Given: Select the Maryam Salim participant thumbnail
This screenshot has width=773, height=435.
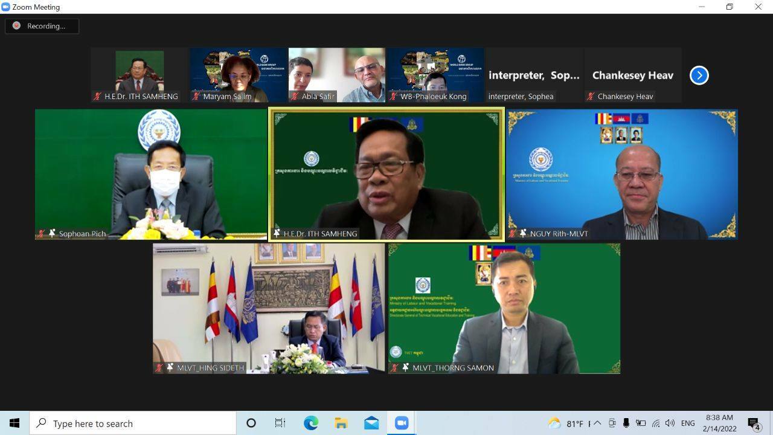Looking at the screenshot, I should click(x=239, y=75).
